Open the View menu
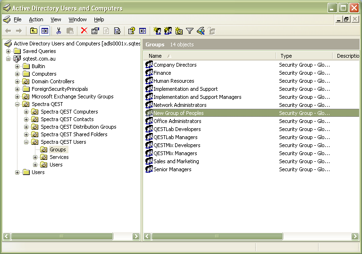362x254 pixels. pyautogui.click(x=56, y=19)
